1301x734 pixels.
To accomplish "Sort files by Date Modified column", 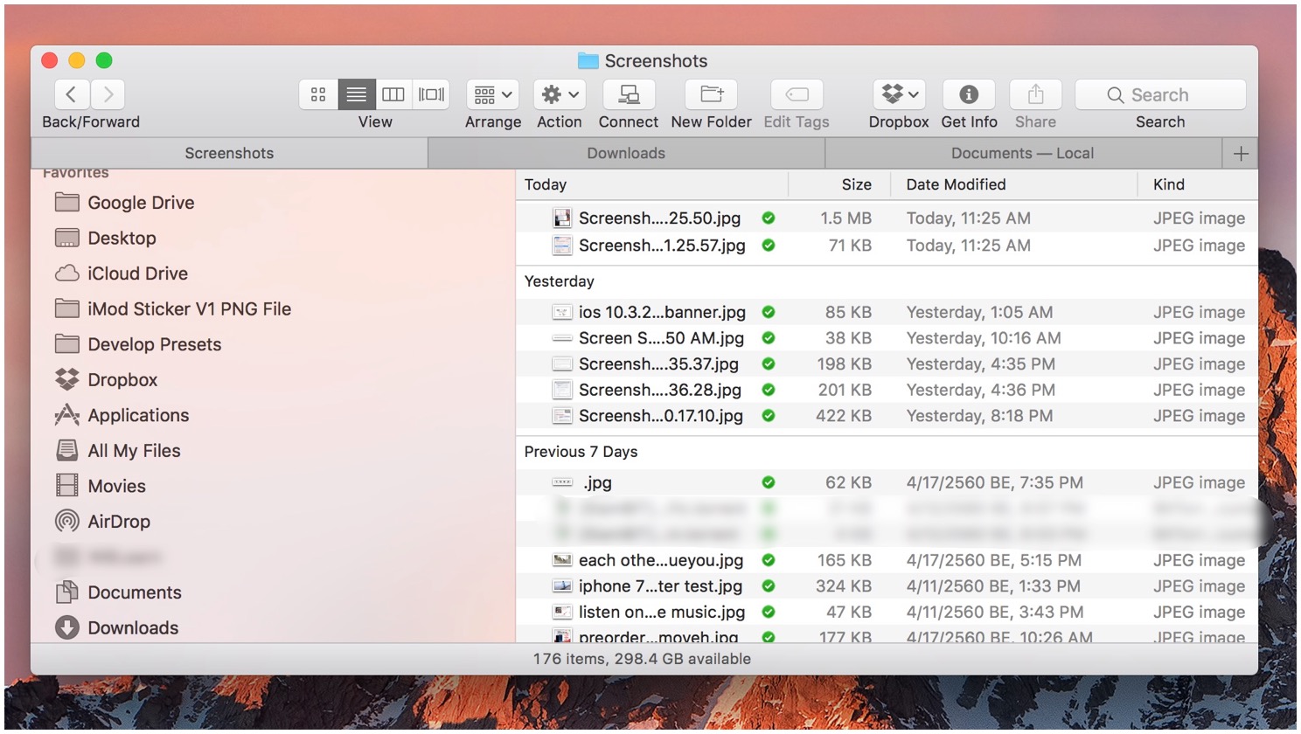I will pos(956,184).
